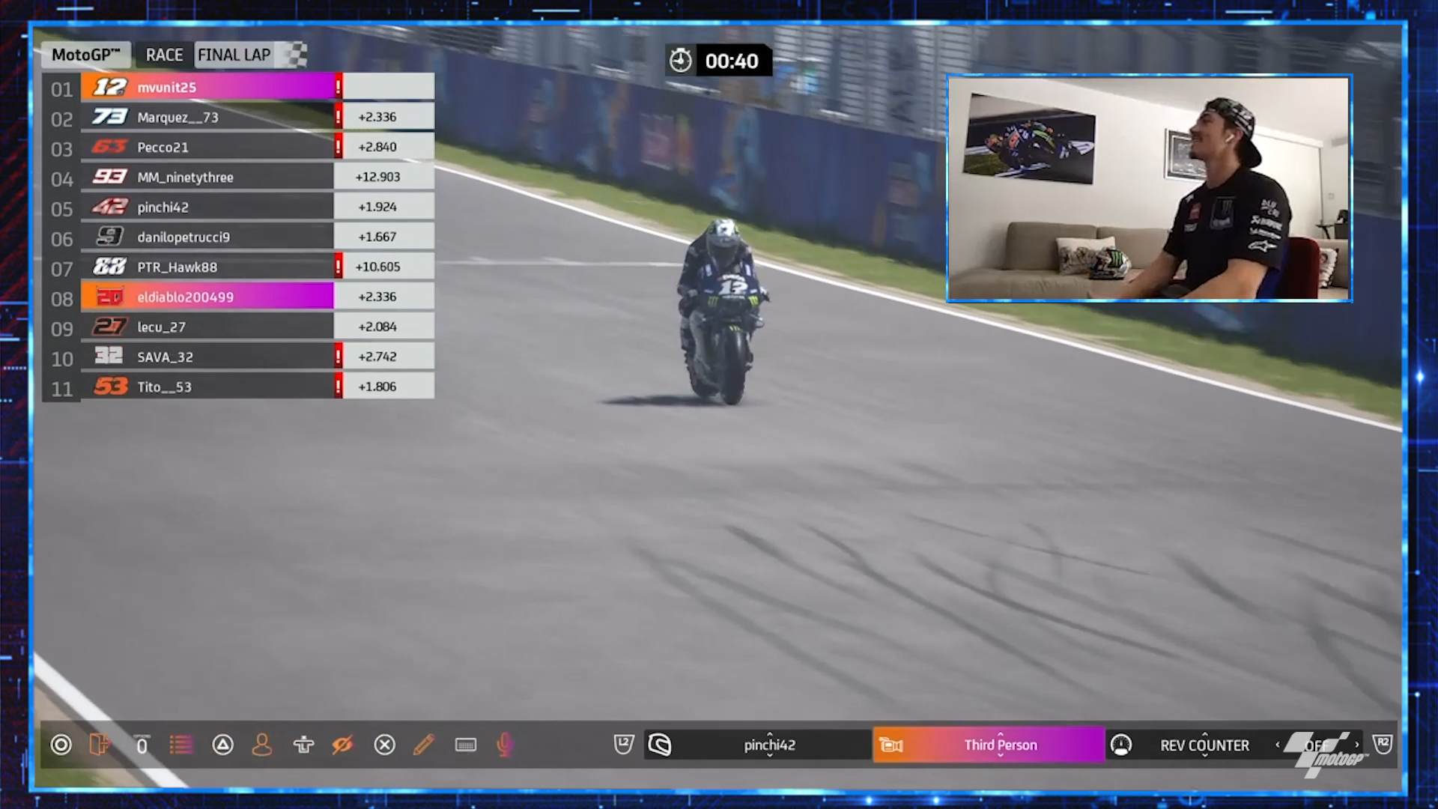Expand the REV COUNTER option selector
Screen dimensions: 1438x809
click(x=1204, y=745)
